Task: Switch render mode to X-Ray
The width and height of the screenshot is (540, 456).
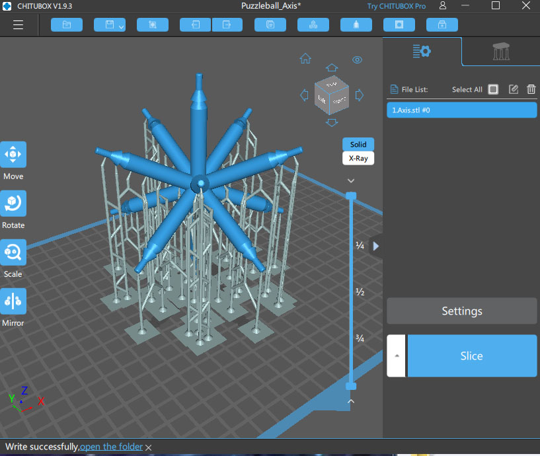Action: point(358,159)
